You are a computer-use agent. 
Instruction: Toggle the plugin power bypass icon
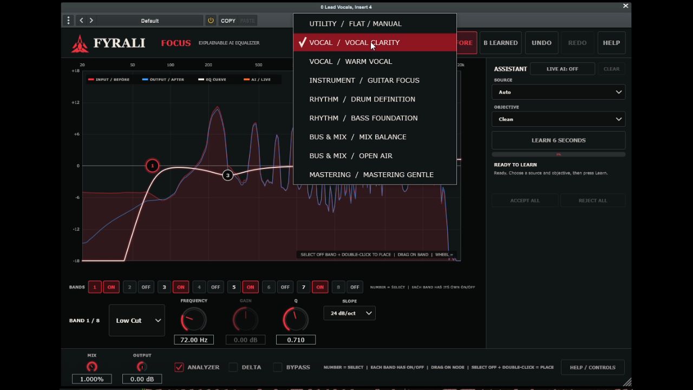click(211, 21)
